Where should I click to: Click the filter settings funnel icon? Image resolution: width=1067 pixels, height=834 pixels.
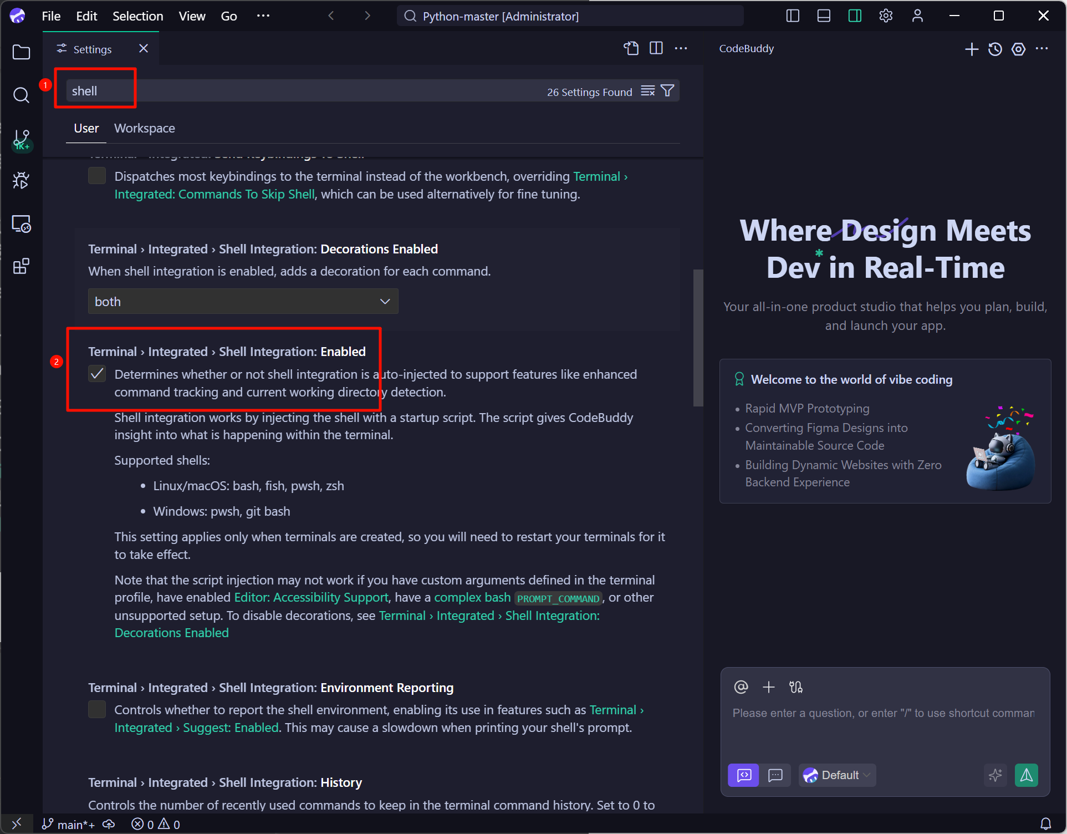(668, 91)
